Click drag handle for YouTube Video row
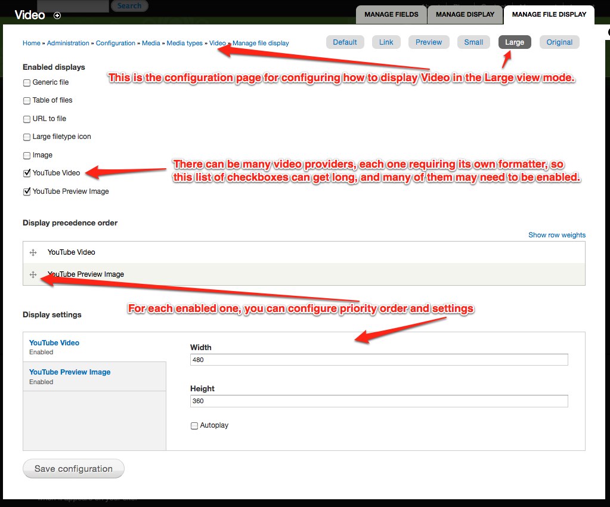Viewport: 610px width, 507px height. point(33,253)
